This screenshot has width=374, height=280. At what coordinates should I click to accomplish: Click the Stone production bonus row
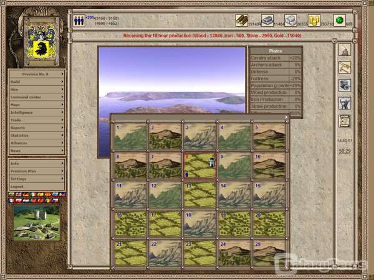click(276, 106)
